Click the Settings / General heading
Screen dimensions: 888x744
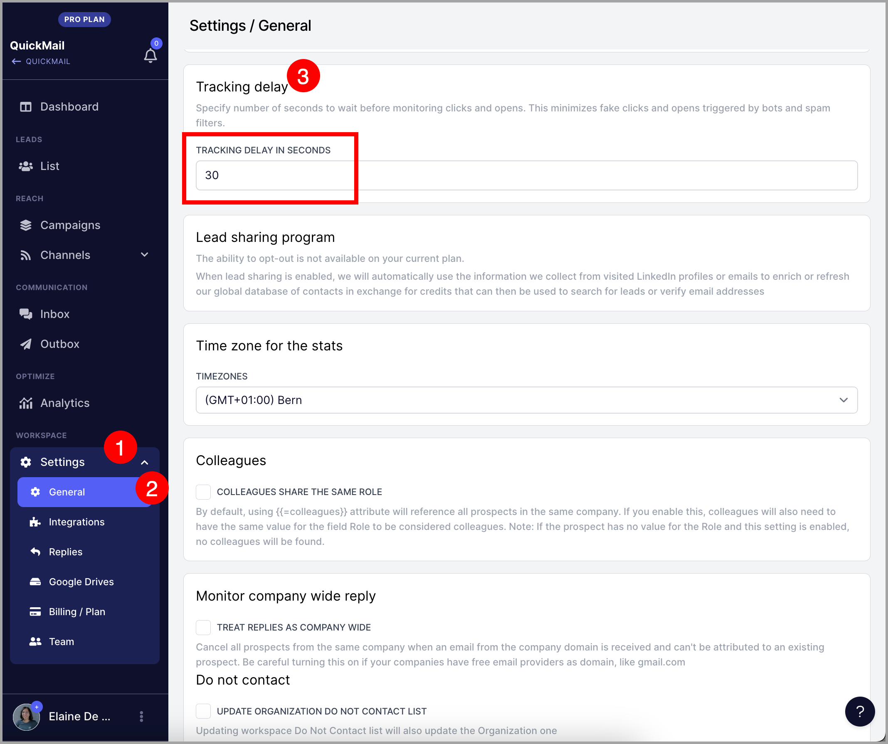click(x=250, y=26)
